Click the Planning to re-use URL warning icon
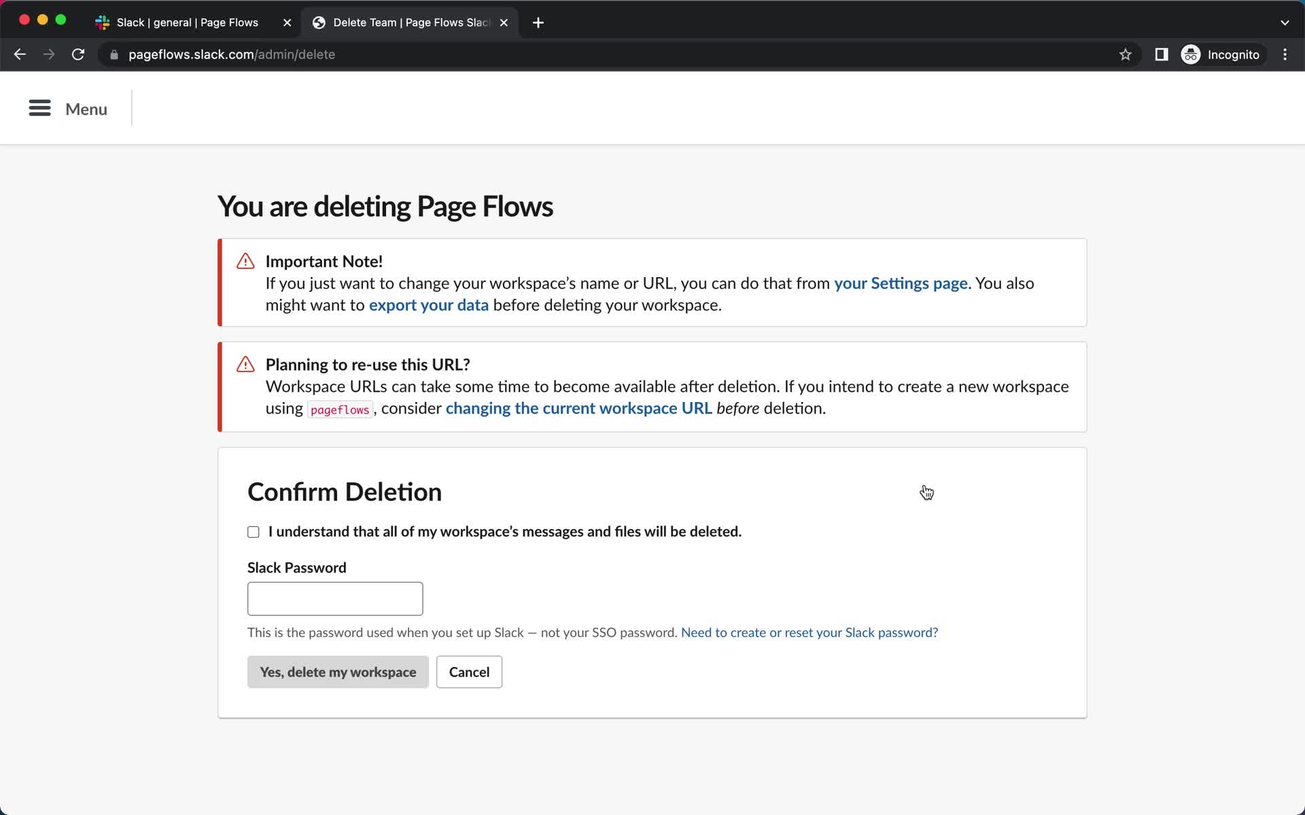The width and height of the screenshot is (1305, 815). (x=245, y=365)
